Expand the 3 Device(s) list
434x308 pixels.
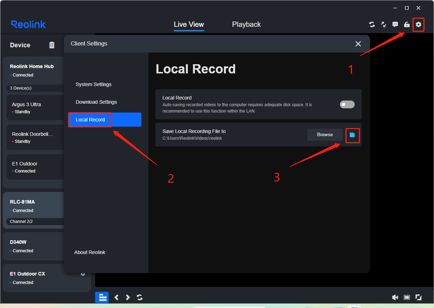(35, 88)
